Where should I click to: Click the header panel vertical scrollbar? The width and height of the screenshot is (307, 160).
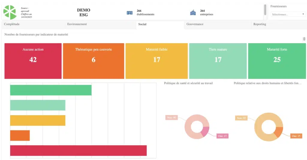click(x=265, y=10)
